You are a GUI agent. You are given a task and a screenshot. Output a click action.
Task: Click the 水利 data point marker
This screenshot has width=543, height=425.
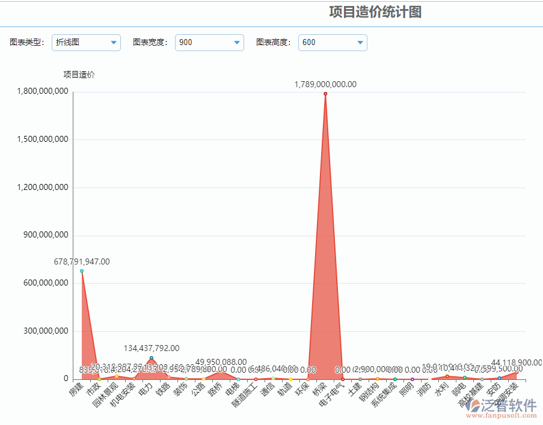(447, 376)
